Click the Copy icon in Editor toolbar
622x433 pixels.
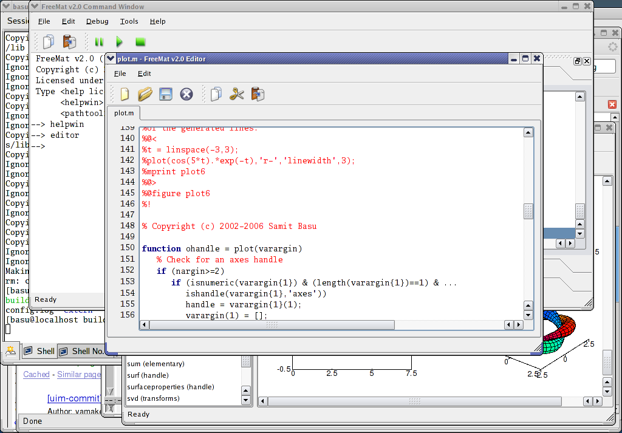(216, 94)
